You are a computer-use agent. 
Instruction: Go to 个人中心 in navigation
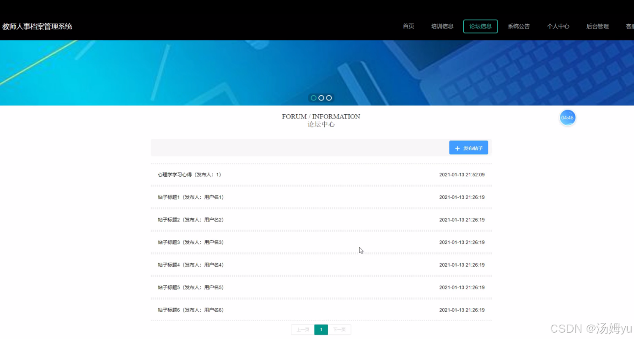click(558, 26)
